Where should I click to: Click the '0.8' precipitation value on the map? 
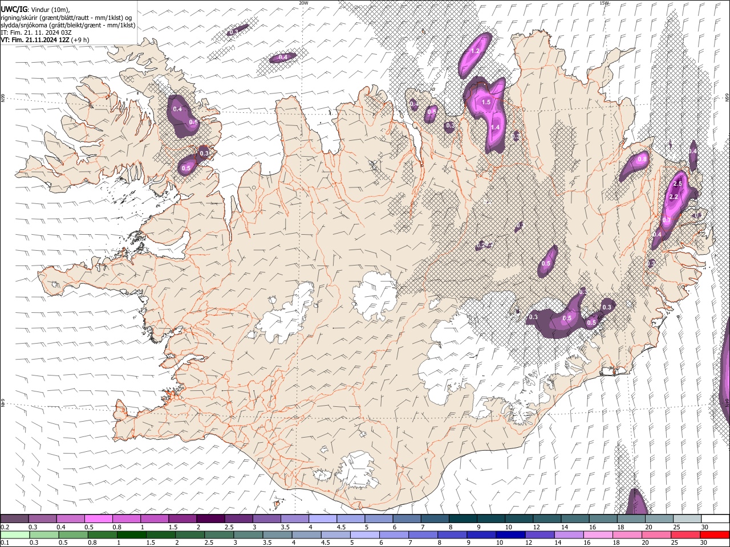[642, 160]
